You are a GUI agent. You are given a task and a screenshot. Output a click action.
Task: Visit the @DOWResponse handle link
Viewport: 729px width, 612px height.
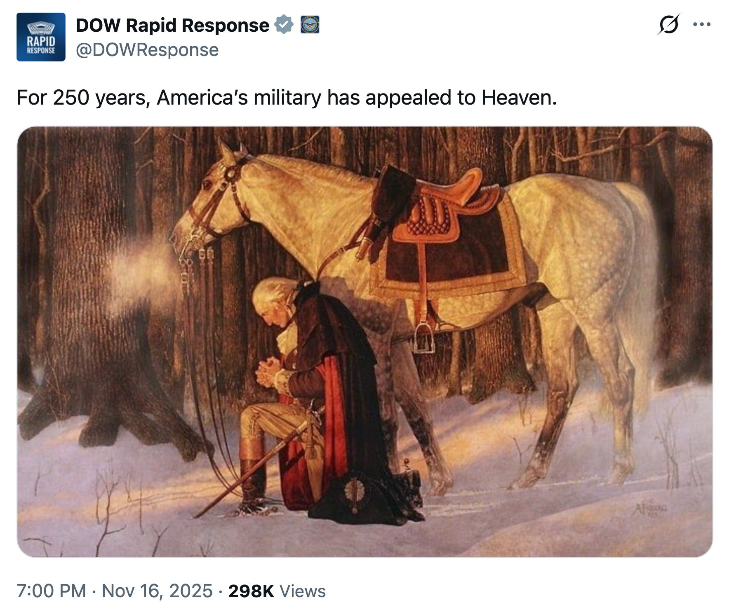(x=147, y=50)
